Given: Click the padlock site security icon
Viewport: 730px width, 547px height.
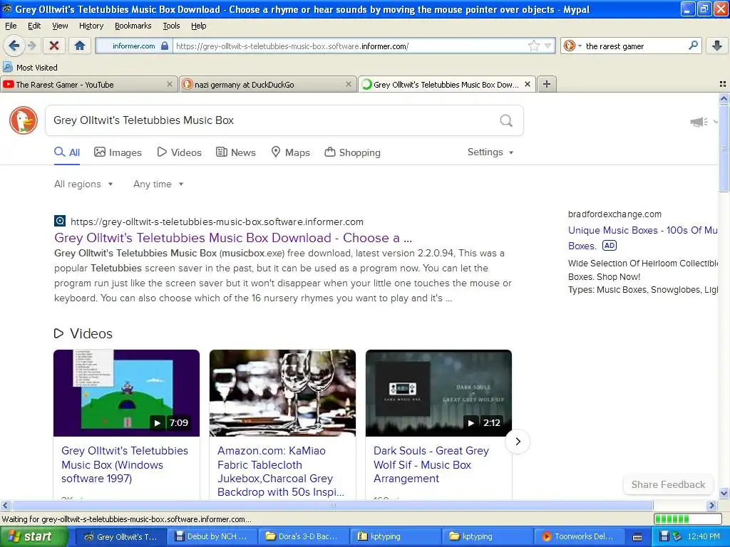Looking at the screenshot, I should coord(165,46).
